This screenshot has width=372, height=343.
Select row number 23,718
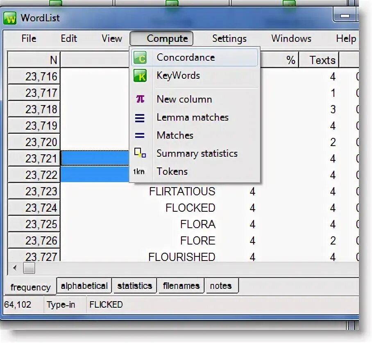click(x=34, y=109)
